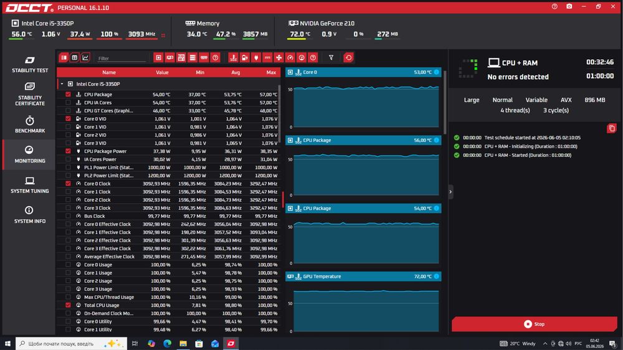Image resolution: width=623 pixels, height=350 pixels.
Task: Select the On-Demand Clock Mo... row
Action: pyautogui.click(x=168, y=313)
